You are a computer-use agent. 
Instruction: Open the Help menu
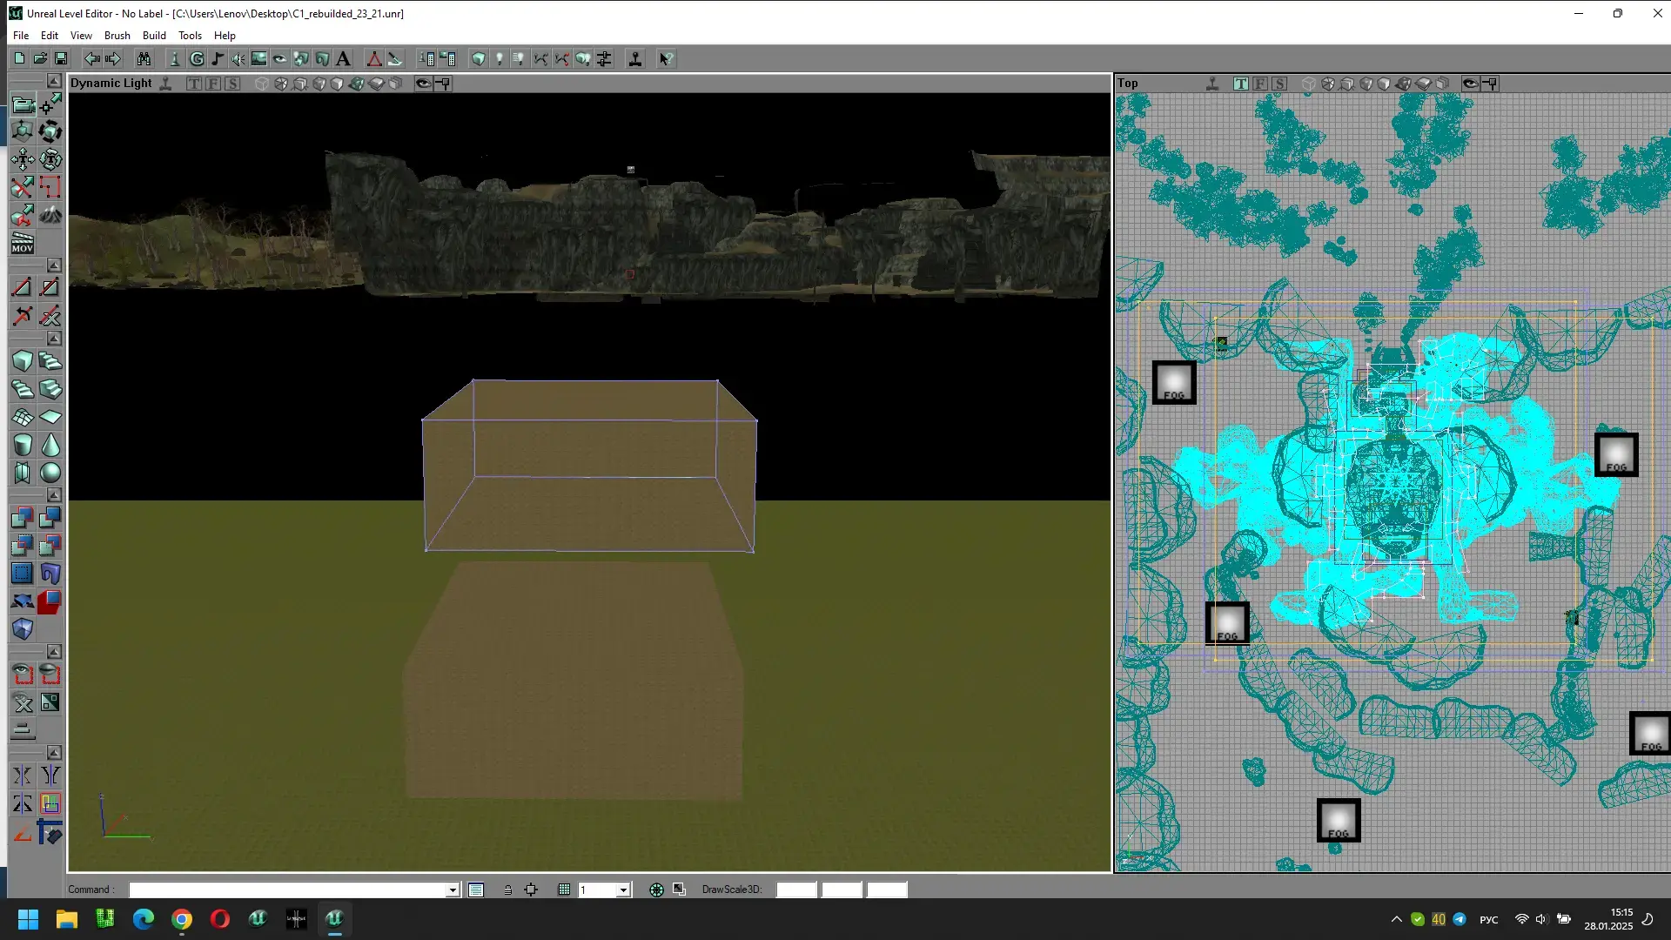[x=225, y=36]
